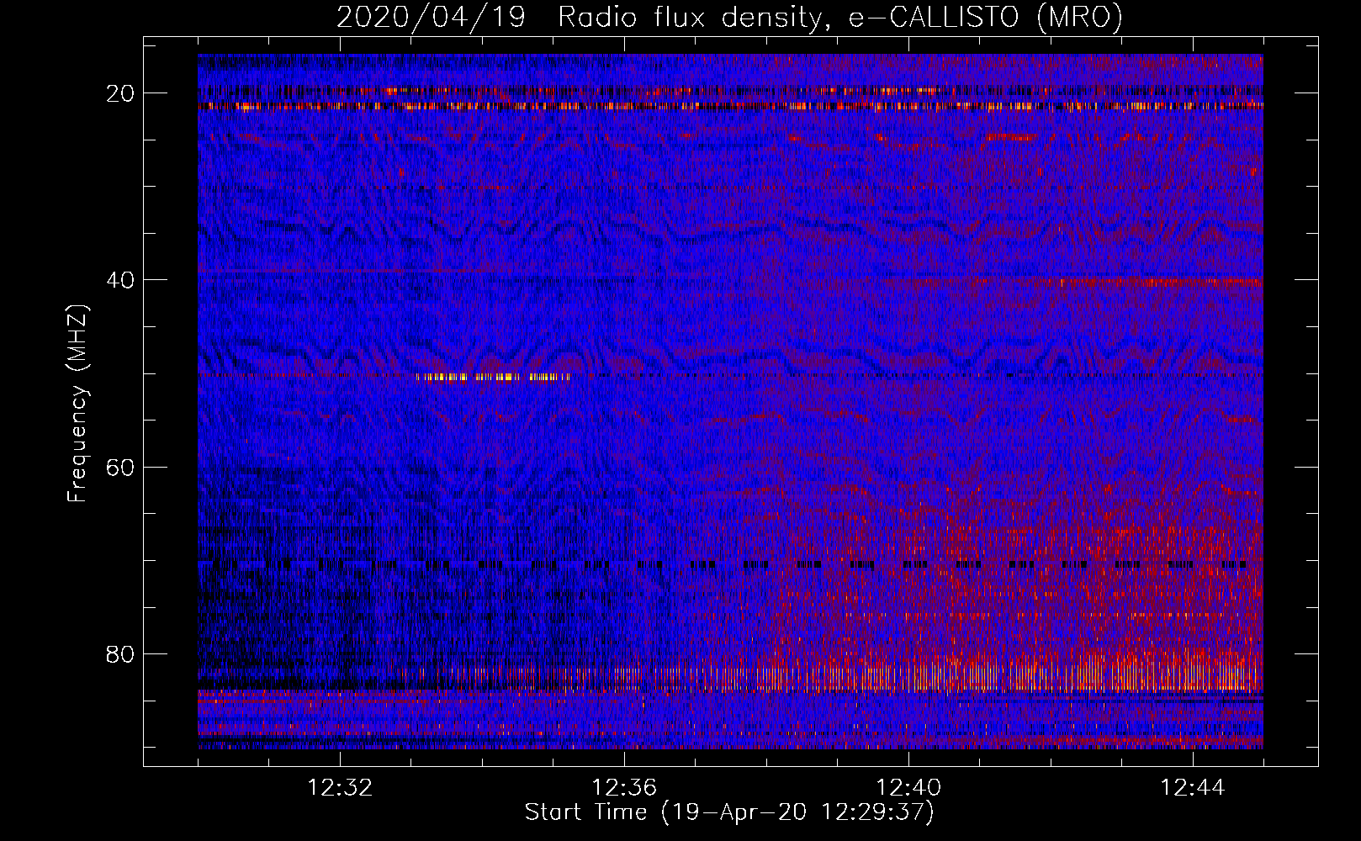
Task: Click the 12:40 time tick label
Action: click(908, 788)
